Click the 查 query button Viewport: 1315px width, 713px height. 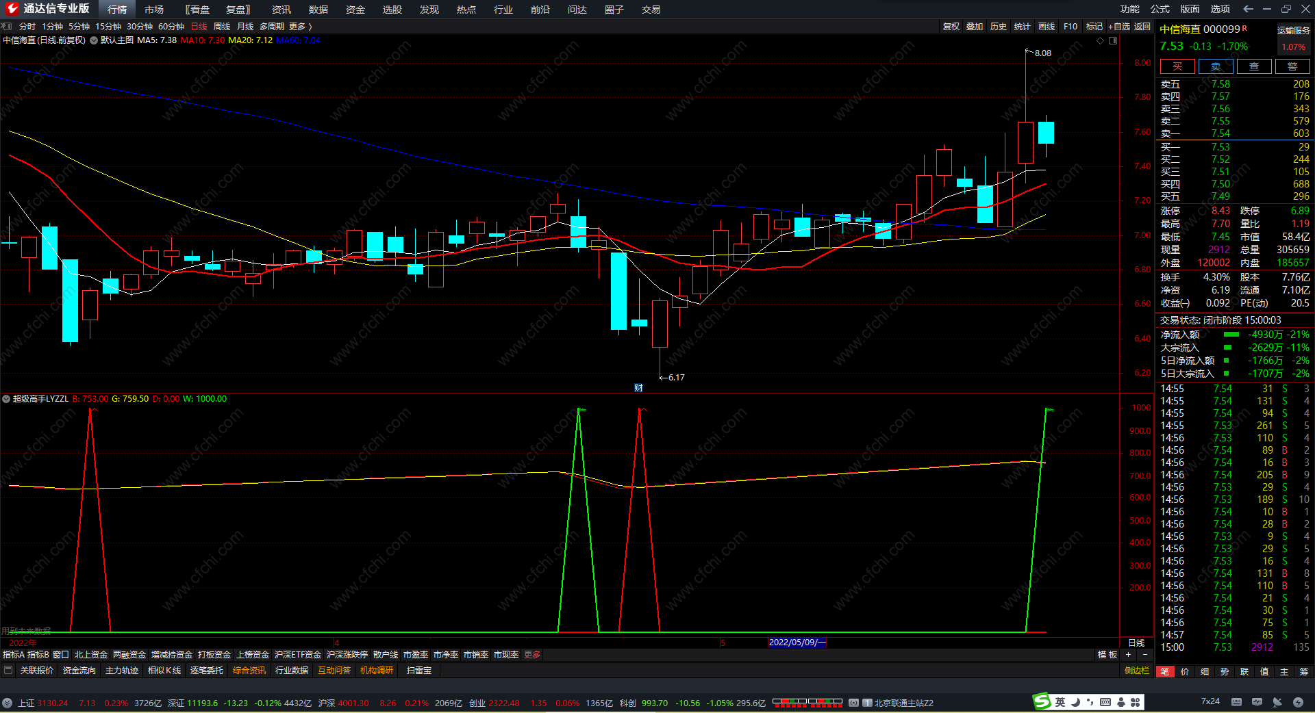tap(1254, 66)
